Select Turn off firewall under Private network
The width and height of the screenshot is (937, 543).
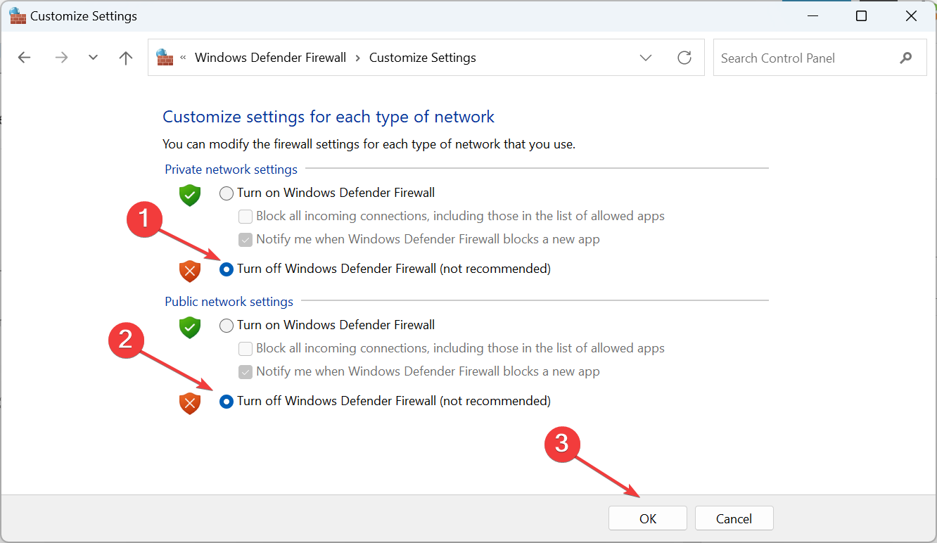point(227,269)
